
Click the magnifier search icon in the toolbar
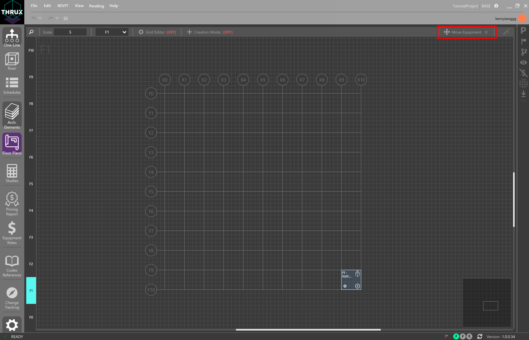point(31,32)
